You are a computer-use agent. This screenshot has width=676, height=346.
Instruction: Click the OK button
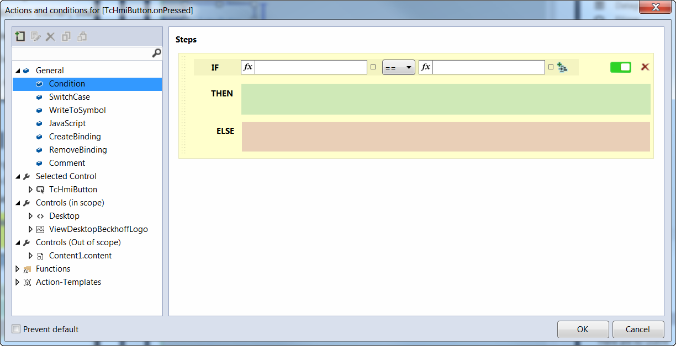click(x=583, y=329)
